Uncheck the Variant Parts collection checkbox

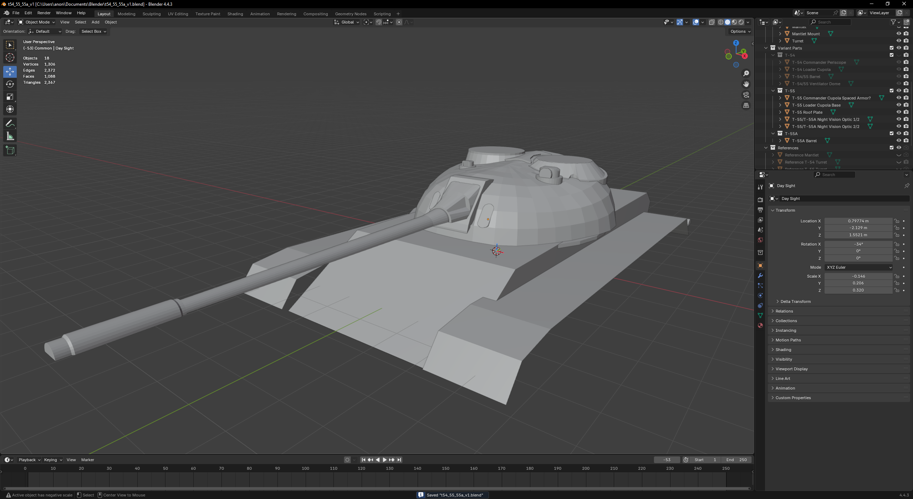[x=892, y=48]
